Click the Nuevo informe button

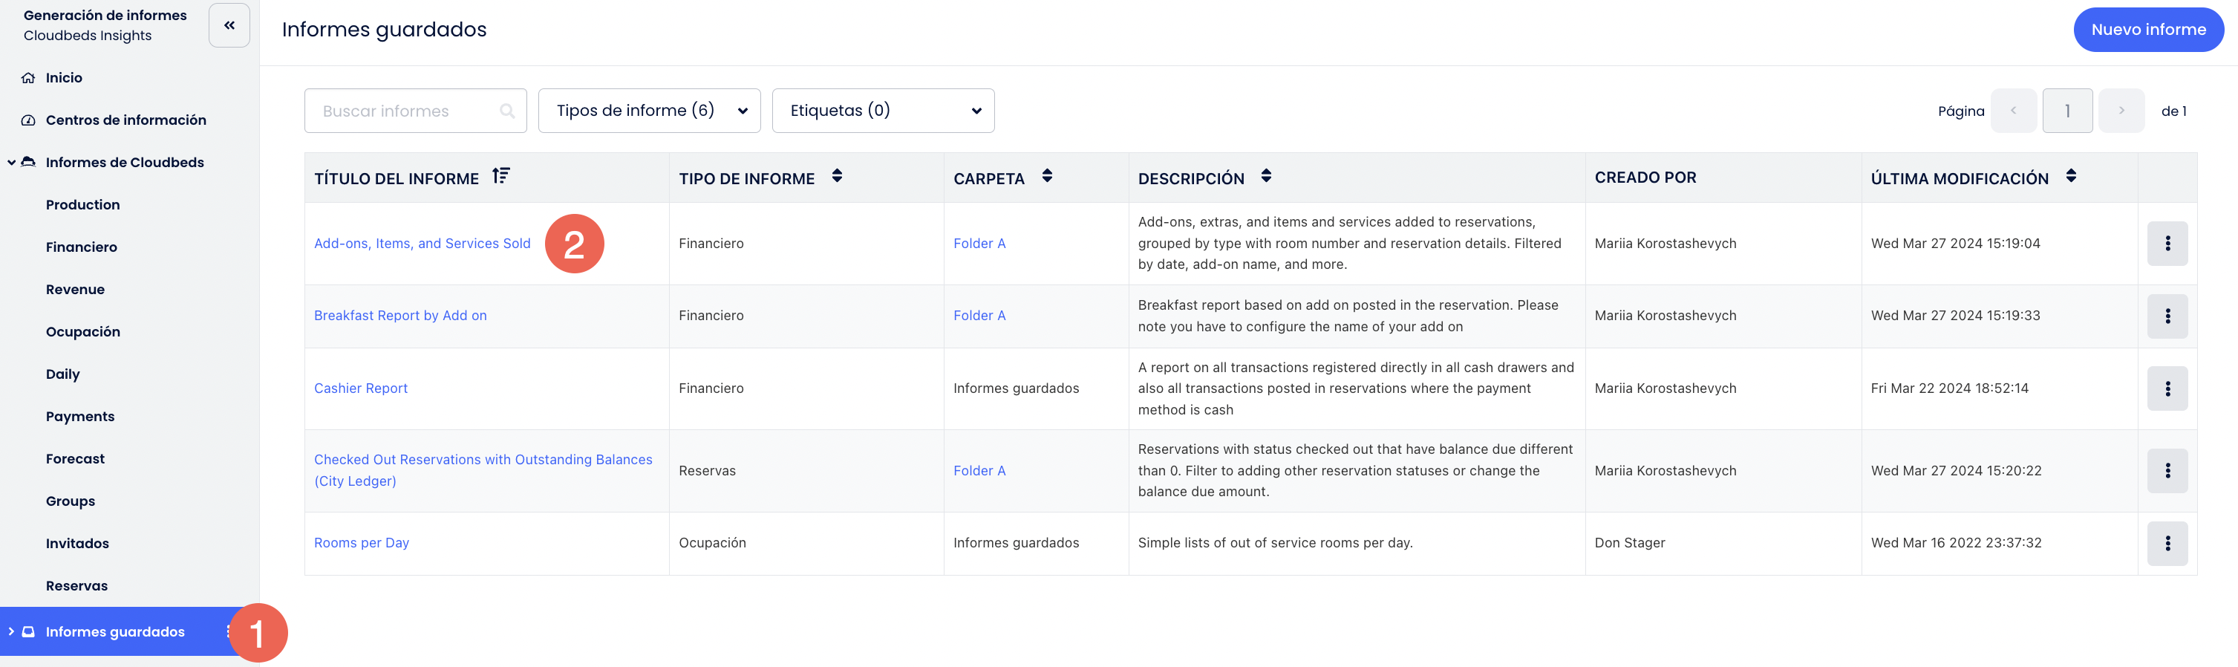point(2147,30)
